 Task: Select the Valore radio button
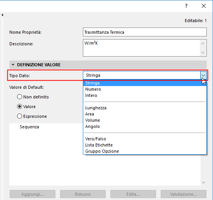point(19,107)
